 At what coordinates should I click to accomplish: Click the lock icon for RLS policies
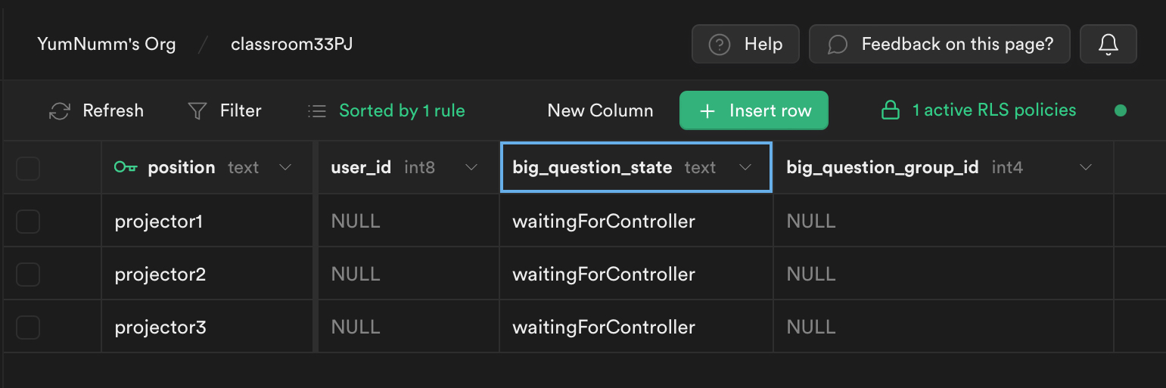891,110
